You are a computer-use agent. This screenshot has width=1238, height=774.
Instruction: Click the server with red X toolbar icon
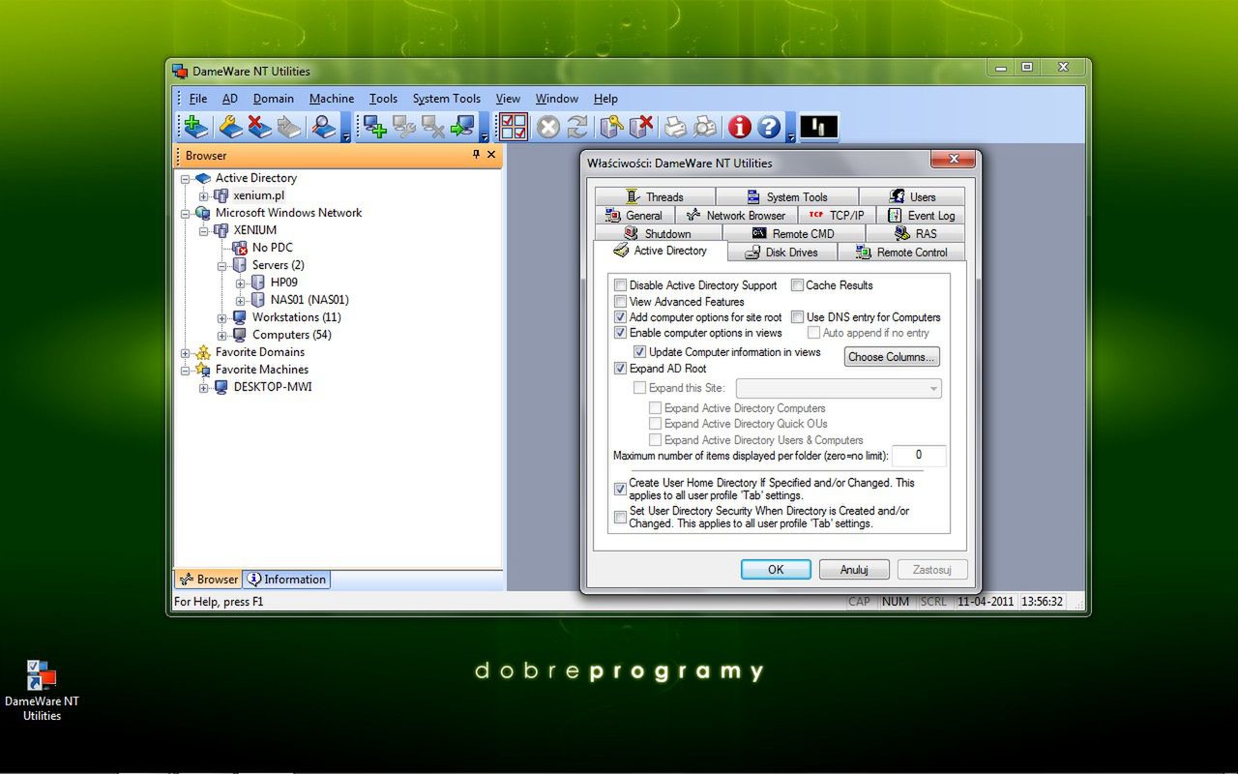coord(640,127)
